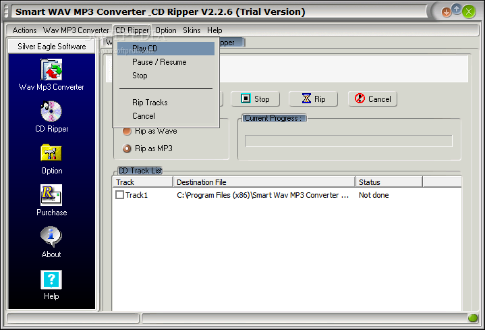The height and width of the screenshot is (330, 485).
Task: Close the CD Ripper menu
Action: click(x=132, y=30)
